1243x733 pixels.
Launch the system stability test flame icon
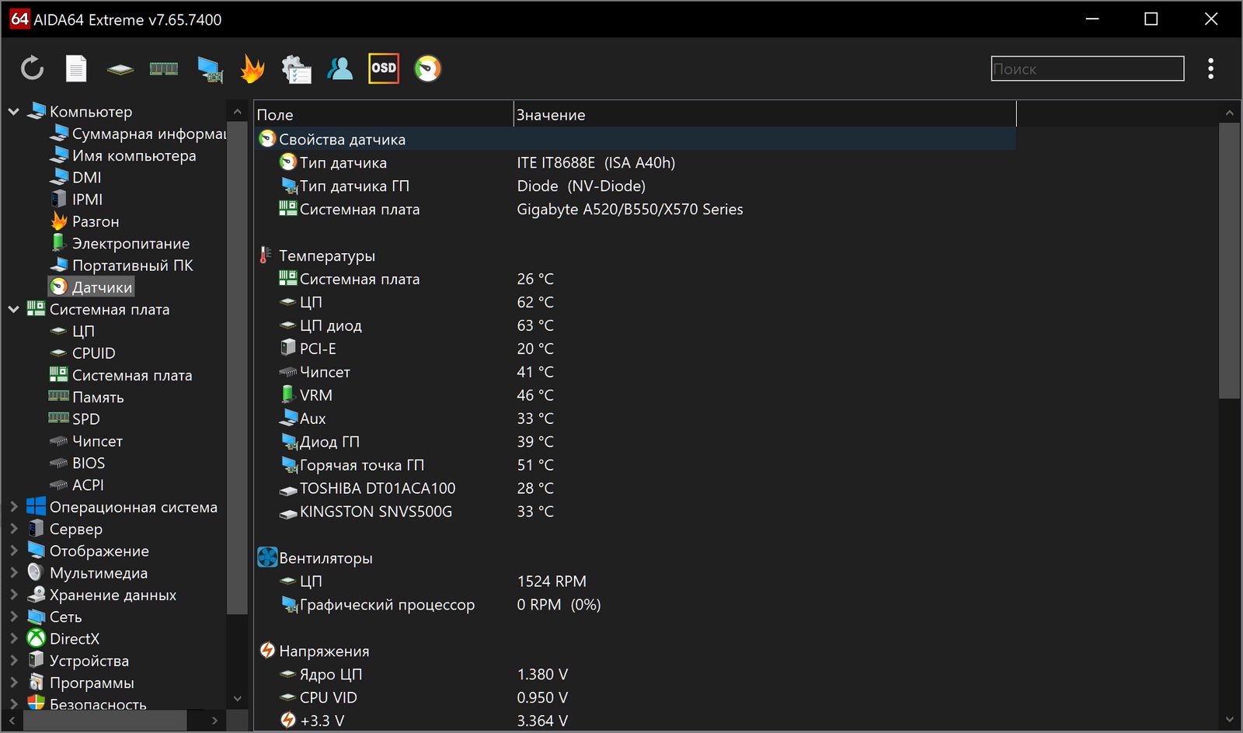point(252,69)
